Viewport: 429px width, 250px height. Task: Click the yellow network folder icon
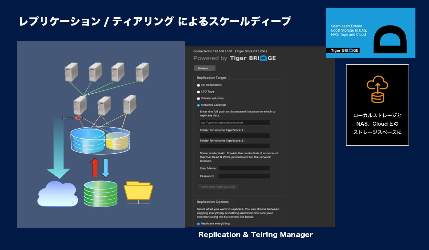point(138,193)
